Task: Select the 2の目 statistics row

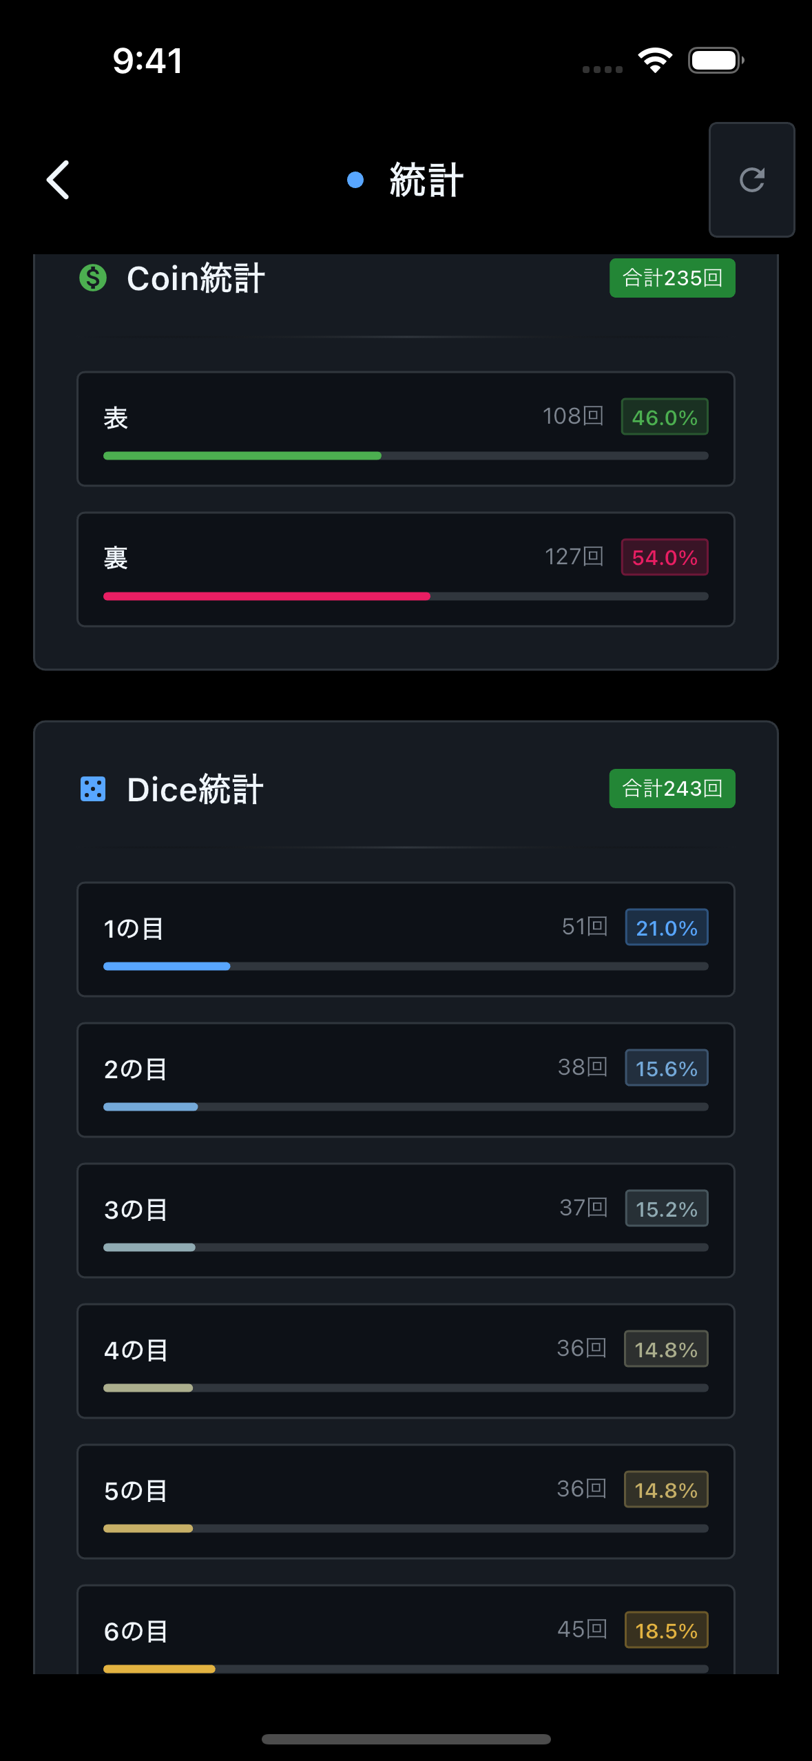Action: coord(406,1080)
